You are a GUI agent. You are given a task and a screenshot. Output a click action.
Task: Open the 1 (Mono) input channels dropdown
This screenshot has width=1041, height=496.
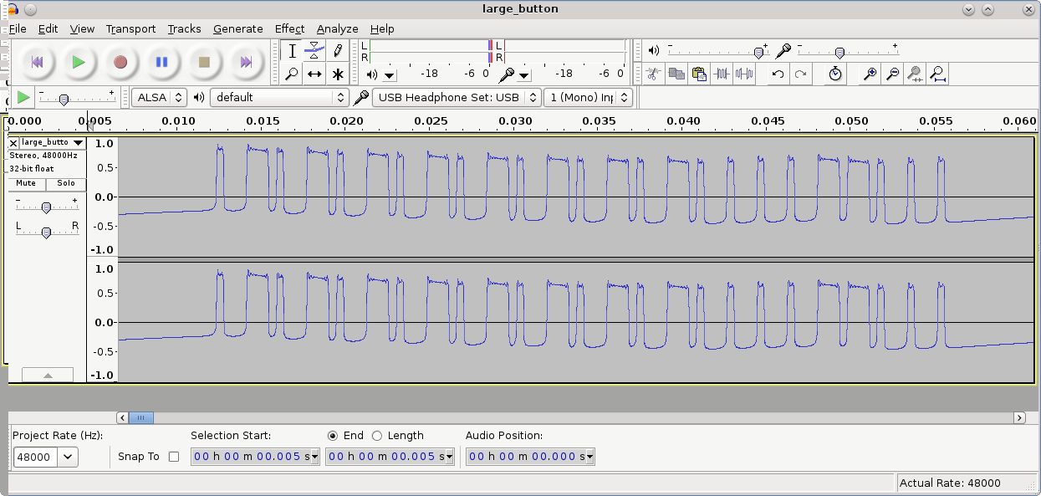(x=588, y=97)
